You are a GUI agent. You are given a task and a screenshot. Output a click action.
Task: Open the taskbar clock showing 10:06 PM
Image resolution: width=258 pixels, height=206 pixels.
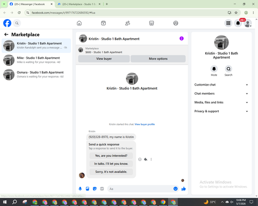click(241, 202)
